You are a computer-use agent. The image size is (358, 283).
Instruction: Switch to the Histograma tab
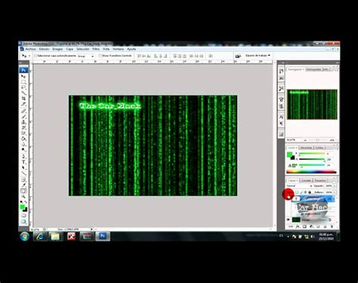314,69
